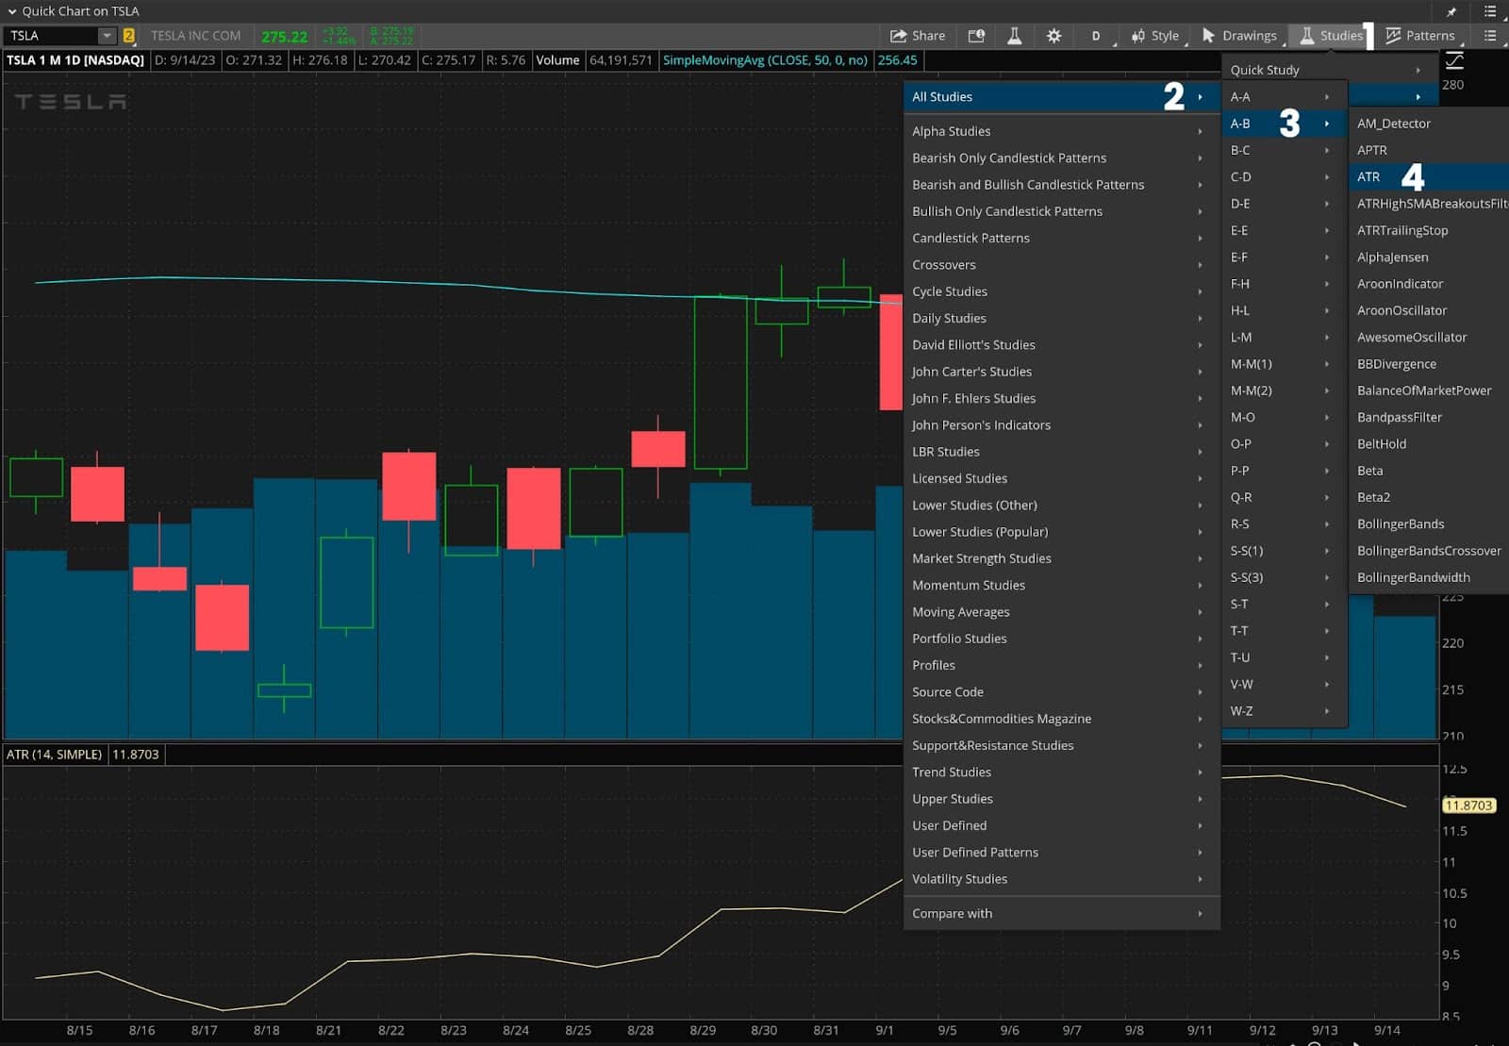This screenshot has width=1509, height=1046.
Task: Open the A-B studies submenu
Action: click(x=1285, y=124)
